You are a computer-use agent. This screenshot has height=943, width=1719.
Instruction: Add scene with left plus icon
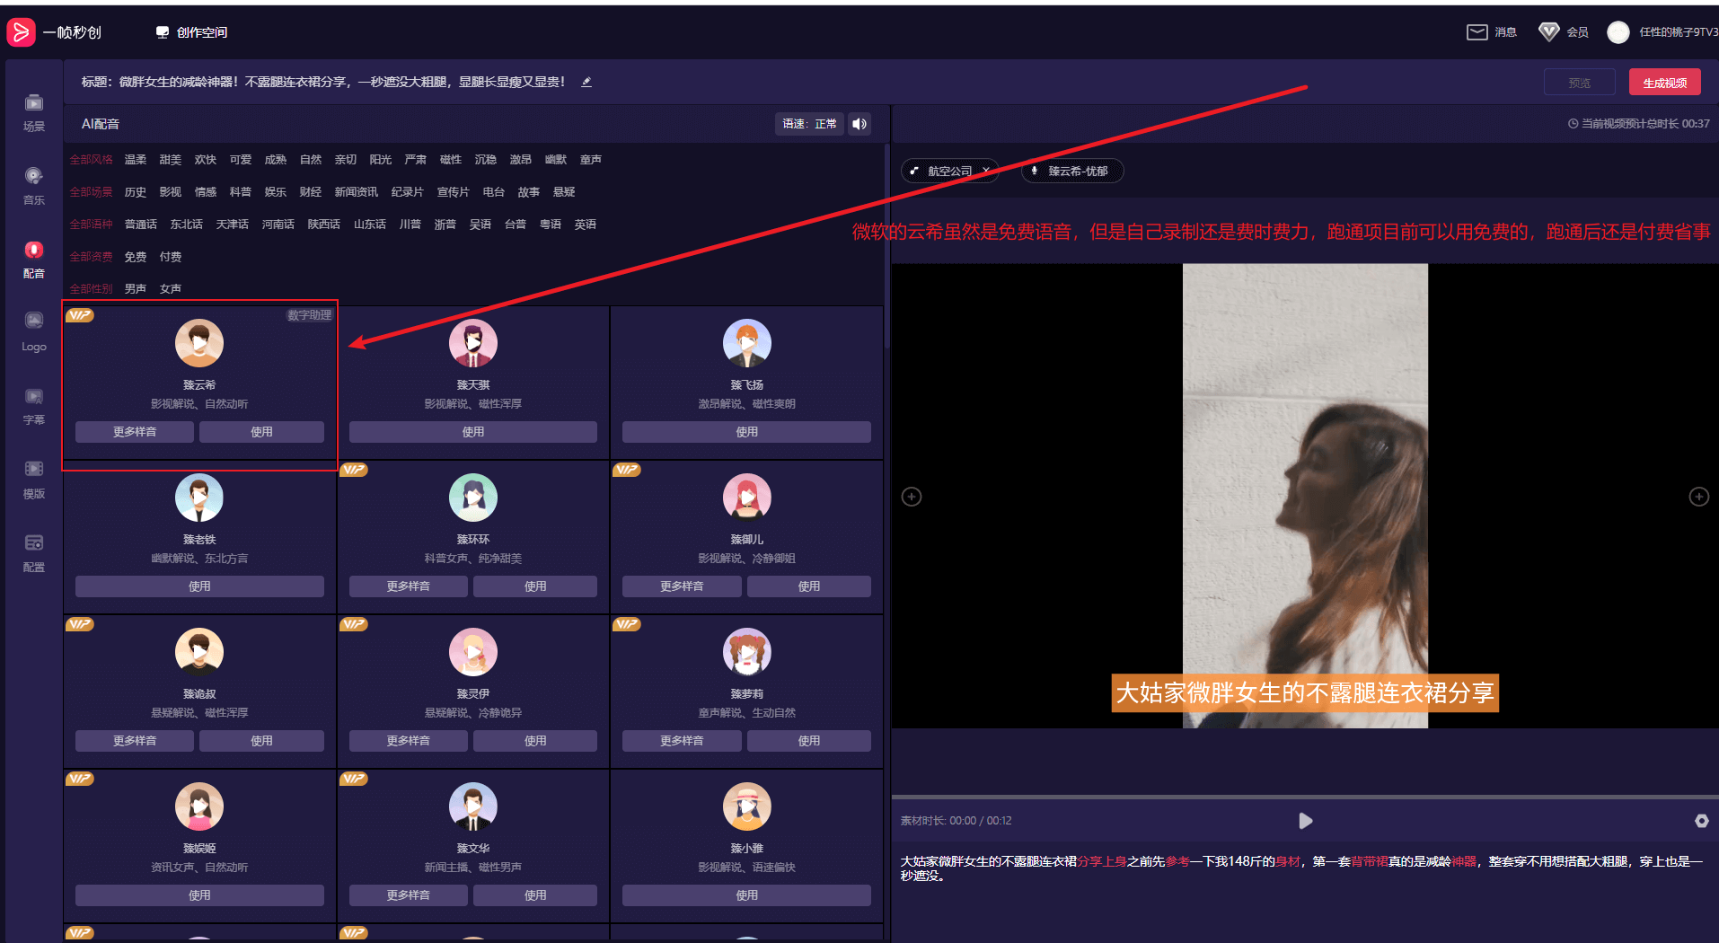click(x=912, y=497)
